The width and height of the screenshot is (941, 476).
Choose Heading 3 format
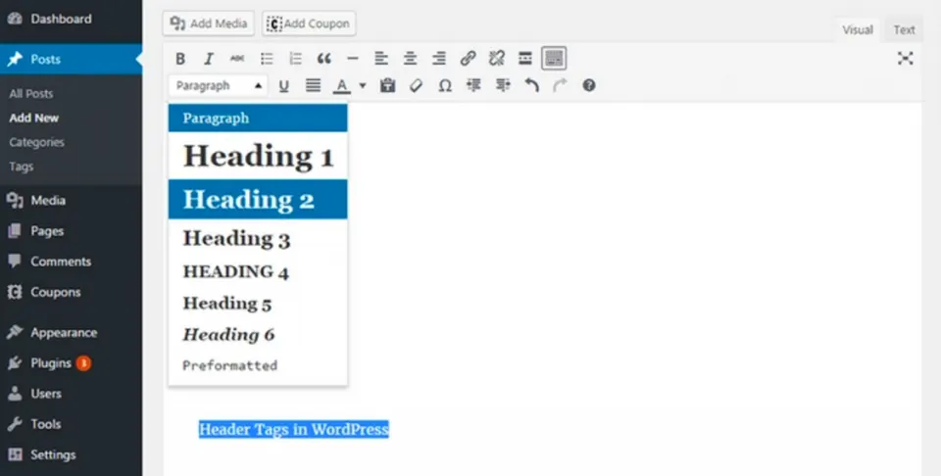(258, 238)
